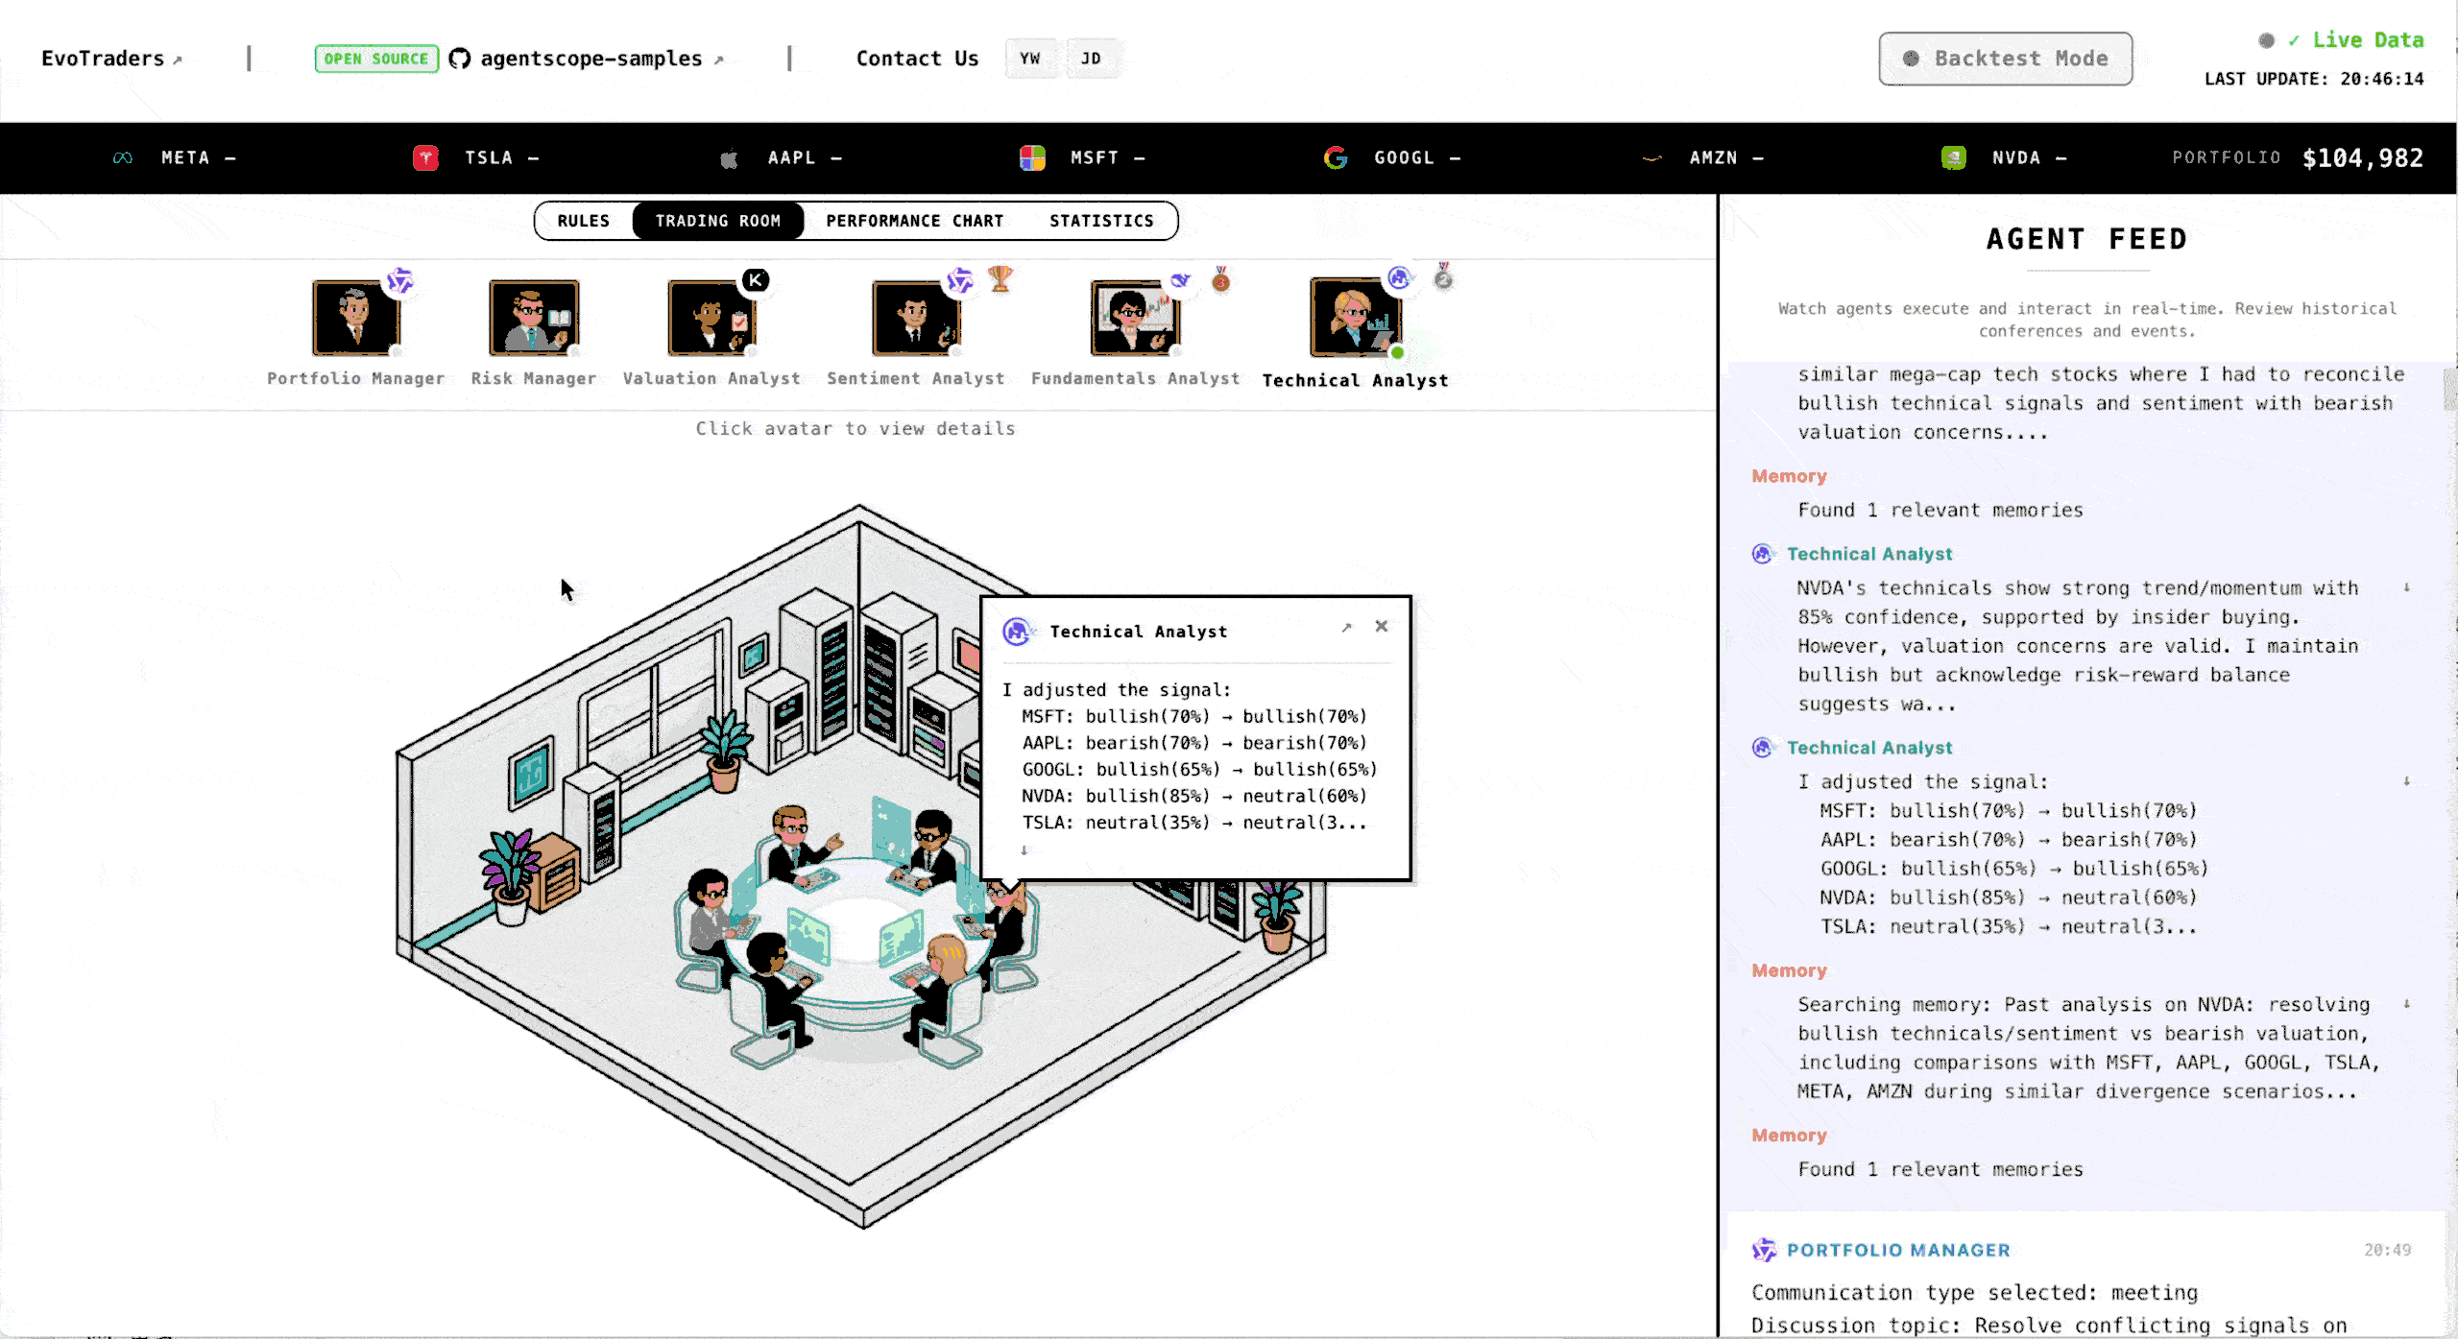Click the Sentiment Analyst avatar
The image size is (2458, 1339).
[915, 318]
